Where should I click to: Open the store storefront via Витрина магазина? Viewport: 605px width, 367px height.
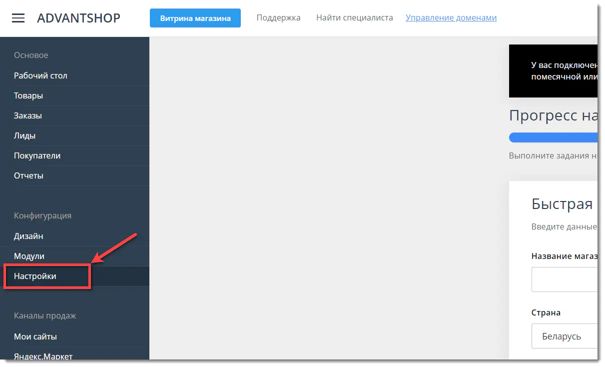coord(195,17)
